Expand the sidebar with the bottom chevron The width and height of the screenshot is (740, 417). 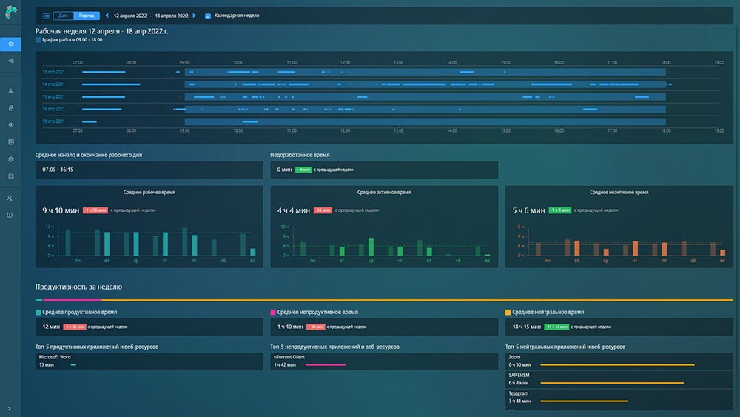click(x=10, y=408)
